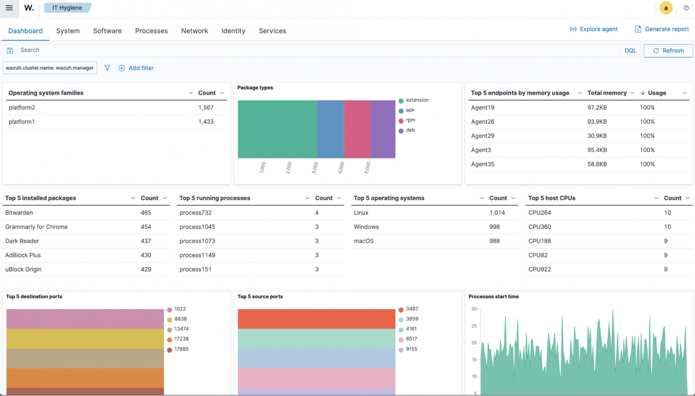
Task: Click the Add filter plus icon
Action: [x=122, y=68]
